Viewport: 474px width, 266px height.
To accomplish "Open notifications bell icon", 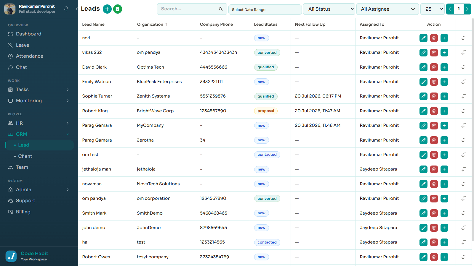I will 66,9.
